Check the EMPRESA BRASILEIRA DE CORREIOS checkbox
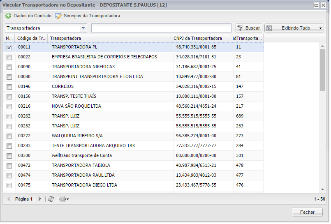This screenshot has height=224, width=331. pos(9,57)
